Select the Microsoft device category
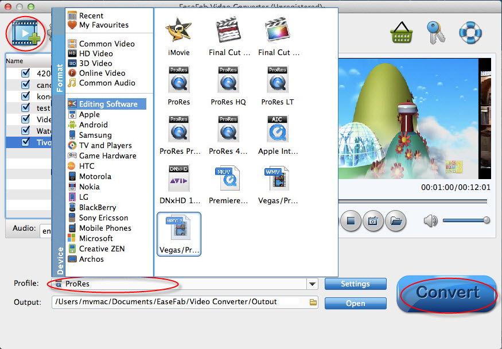Image resolution: width=502 pixels, height=349 pixels. [90, 238]
